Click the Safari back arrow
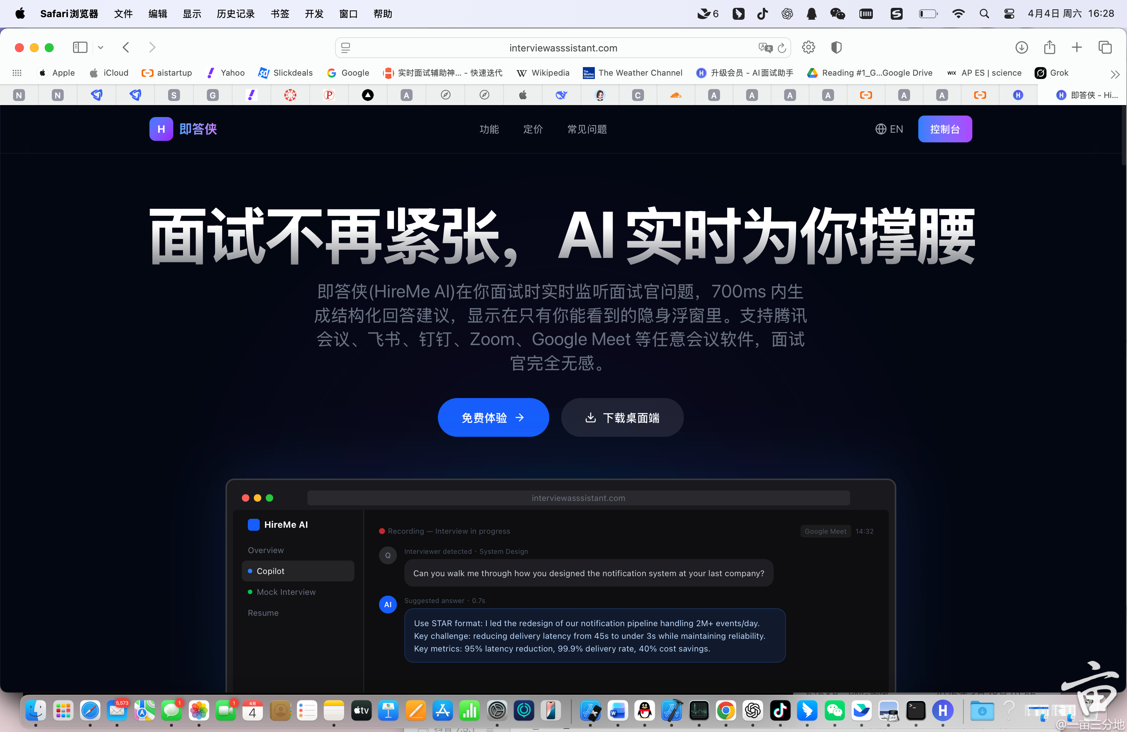Viewport: 1127px width, 732px height. tap(126, 47)
